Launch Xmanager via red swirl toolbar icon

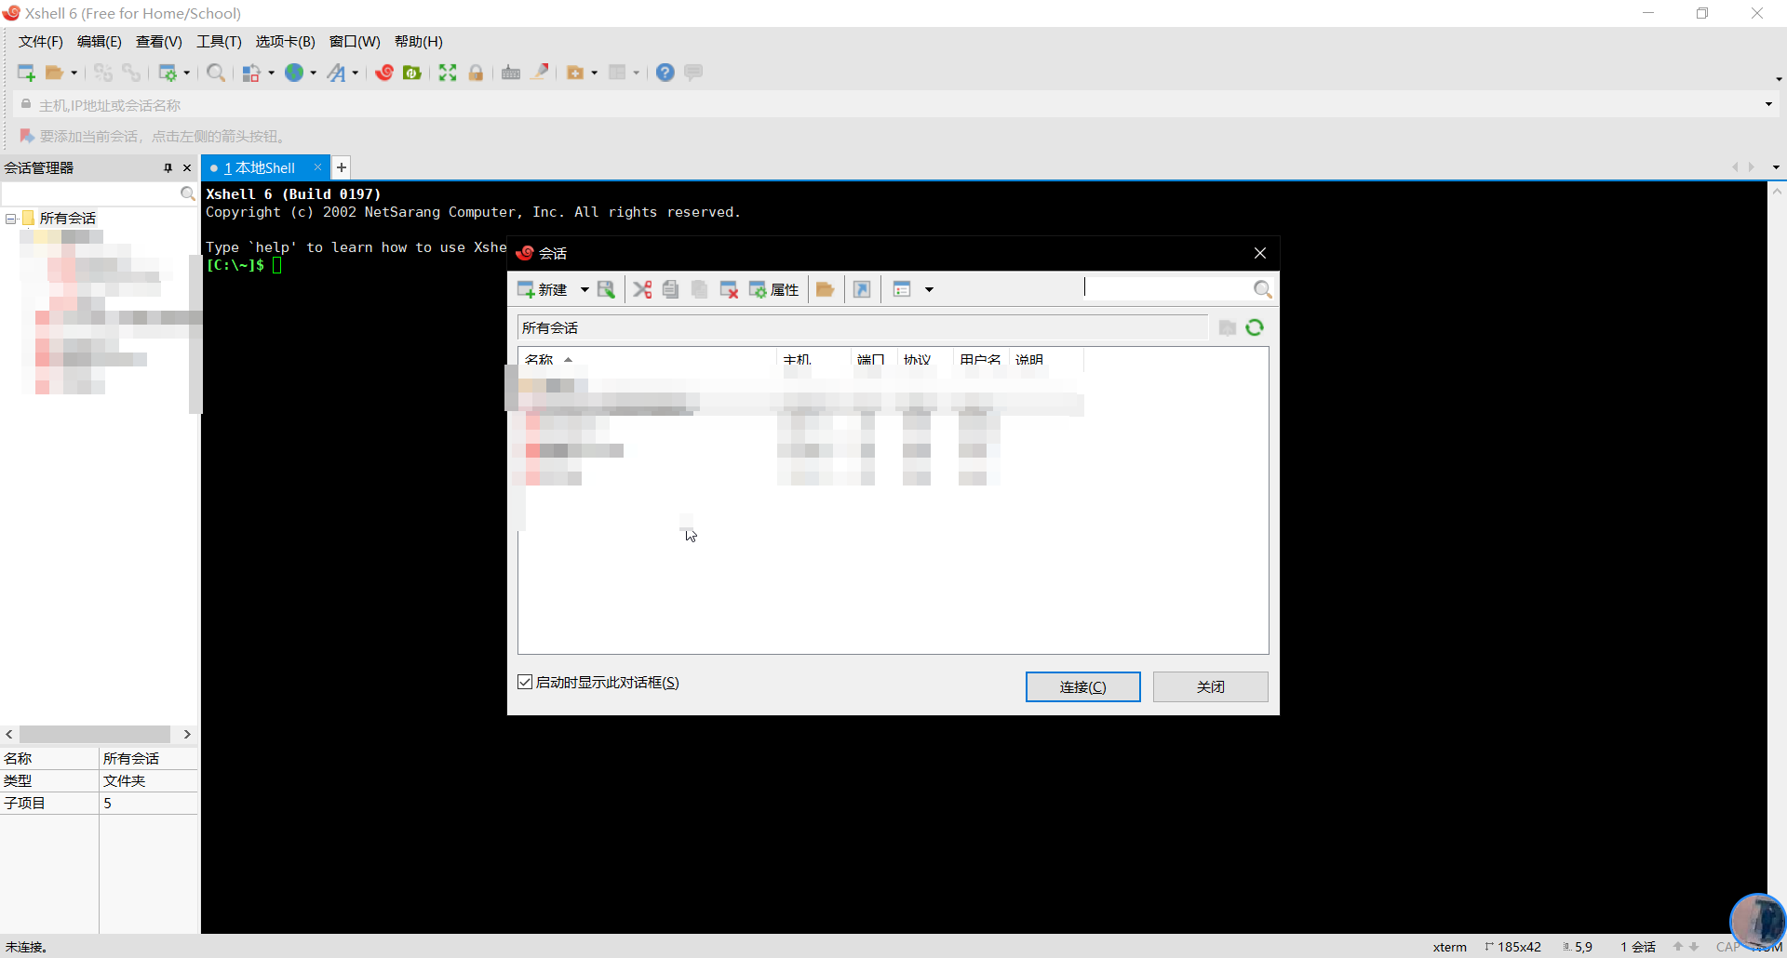point(384,73)
